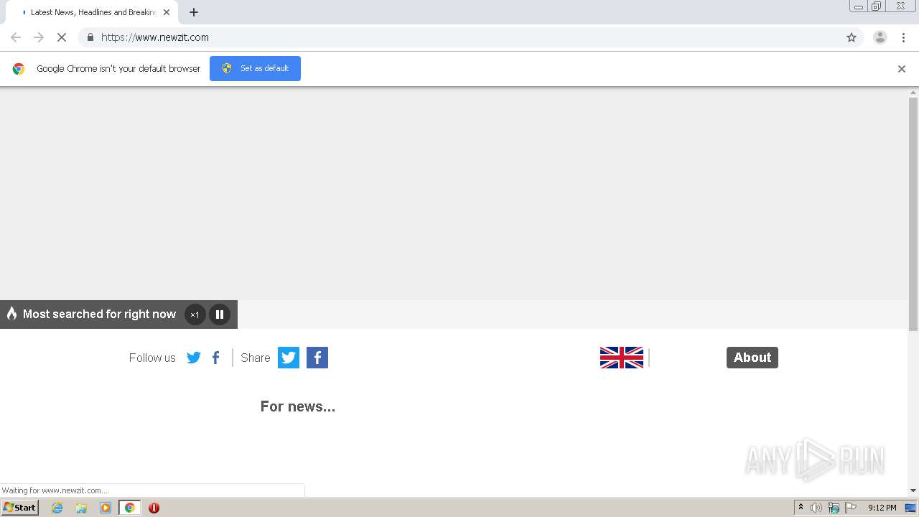Image resolution: width=919 pixels, height=517 pixels.
Task: Click the scrollbar down arrow
Action: click(913, 490)
